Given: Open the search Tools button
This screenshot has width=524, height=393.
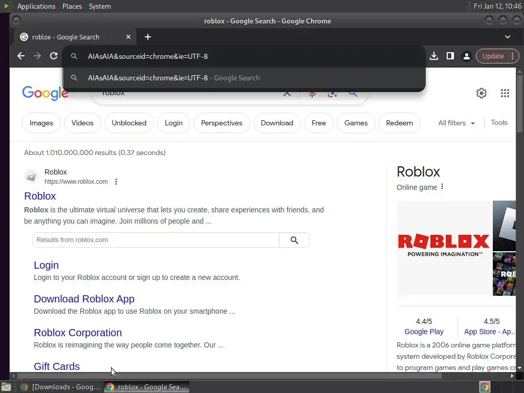Looking at the screenshot, I should [x=499, y=123].
